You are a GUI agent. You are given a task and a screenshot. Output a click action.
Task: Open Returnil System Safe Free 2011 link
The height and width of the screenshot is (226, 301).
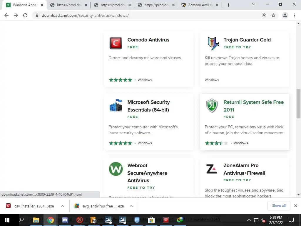[x=254, y=106]
